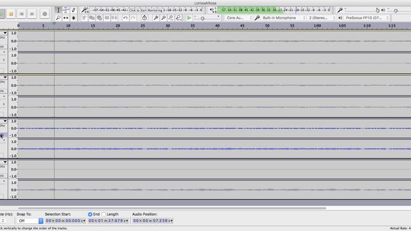Click the project rate stepper arrows
This screenshot has height=231, width=411.
(3, 221)
